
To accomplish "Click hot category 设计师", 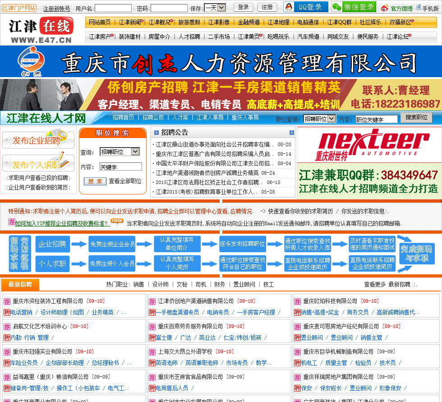I will coord(161,284).
